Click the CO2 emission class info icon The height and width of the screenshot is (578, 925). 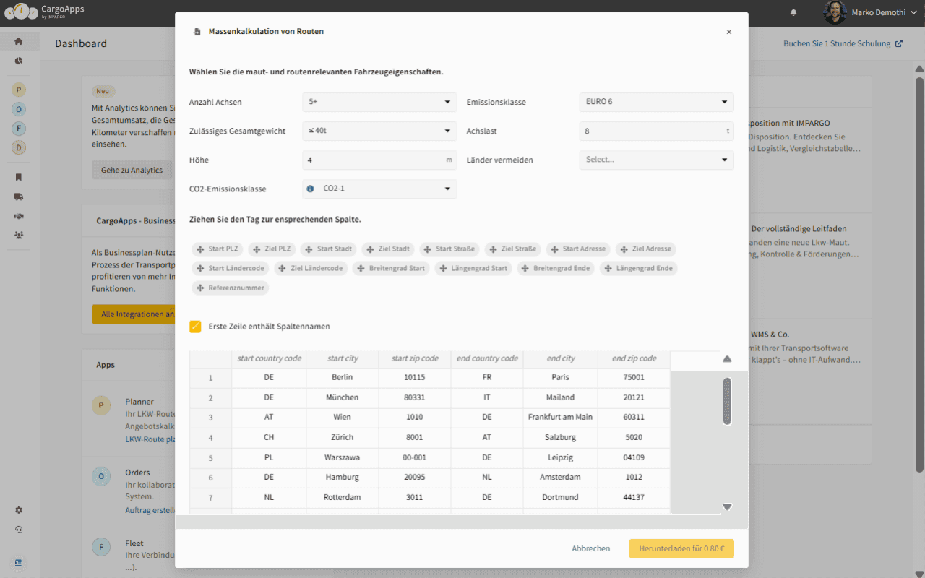click(311, 189)
